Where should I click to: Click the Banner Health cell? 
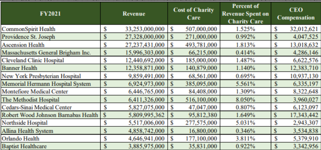point(50,68)
